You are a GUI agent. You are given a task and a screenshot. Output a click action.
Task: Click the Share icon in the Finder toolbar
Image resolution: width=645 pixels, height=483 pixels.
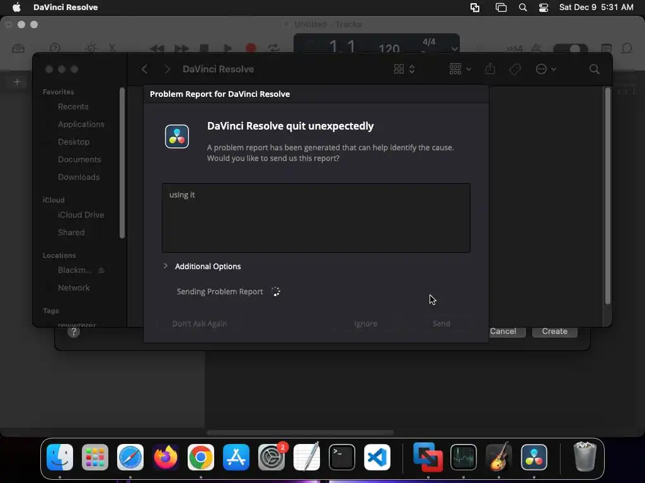tap(490, 69)
